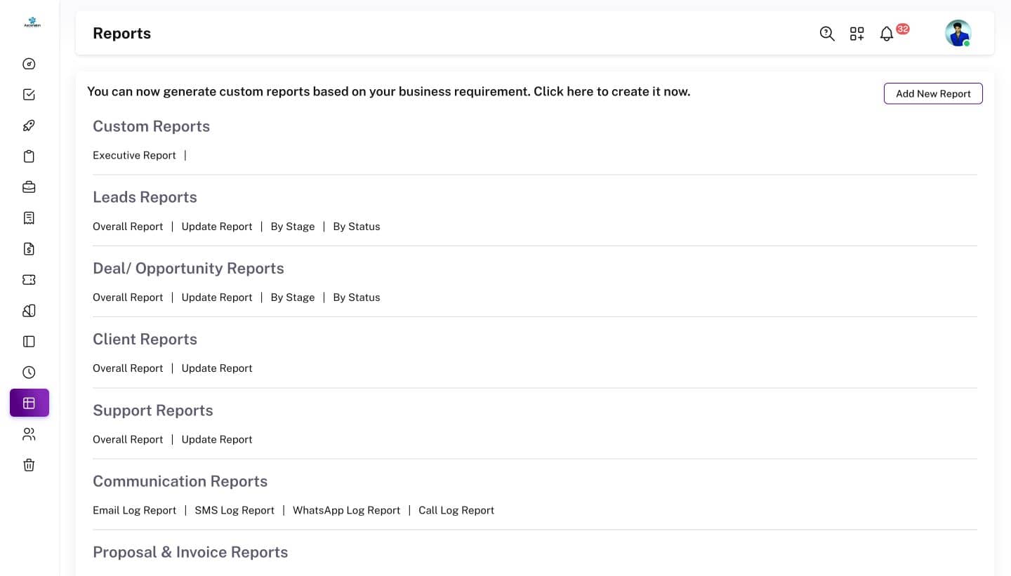Click the Deal/ Opportunity Reports heading

point(188,268)
